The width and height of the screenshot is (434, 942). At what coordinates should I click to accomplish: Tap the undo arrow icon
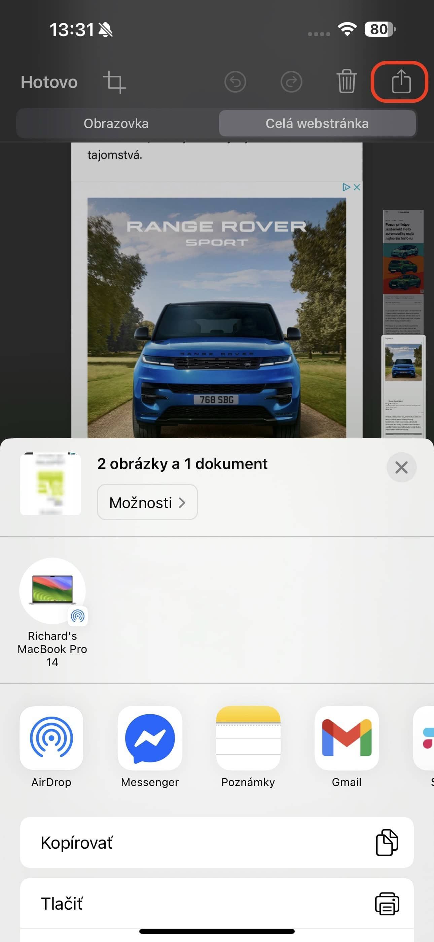235,82
